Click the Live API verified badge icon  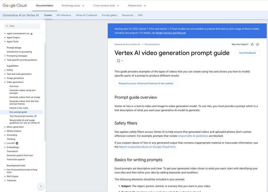(17, 143)
